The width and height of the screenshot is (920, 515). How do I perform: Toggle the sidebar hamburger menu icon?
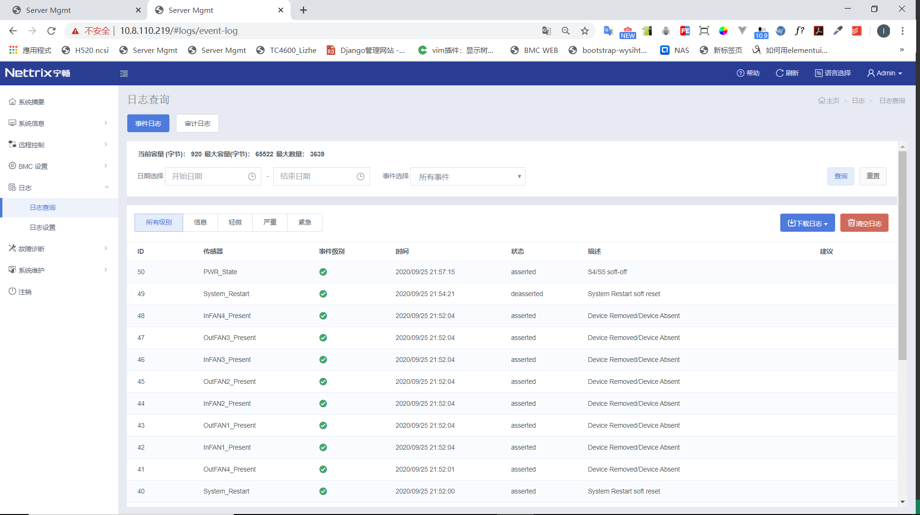click(124, 73)
